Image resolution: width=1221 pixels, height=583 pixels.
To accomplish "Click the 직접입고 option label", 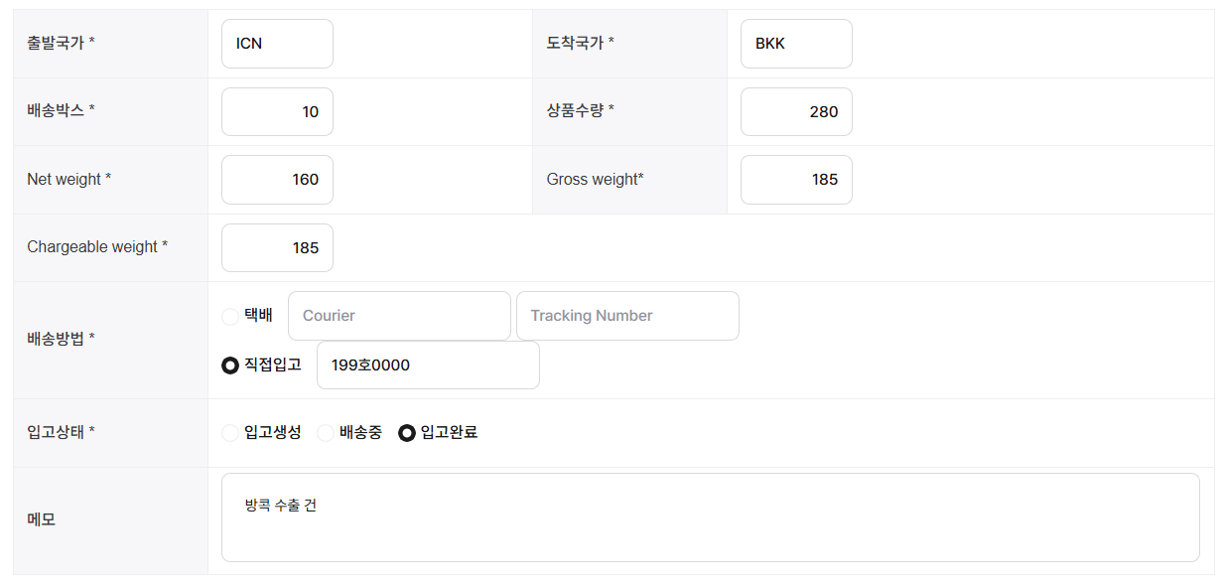I will (x=273, y=364).
